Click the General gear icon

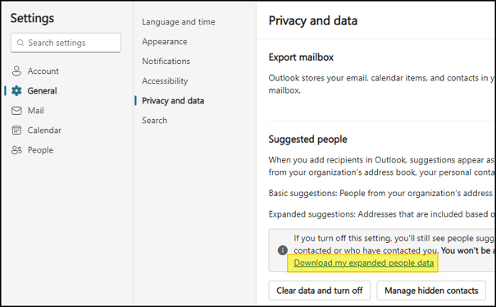pyautogui.click(x=16, y=90)
